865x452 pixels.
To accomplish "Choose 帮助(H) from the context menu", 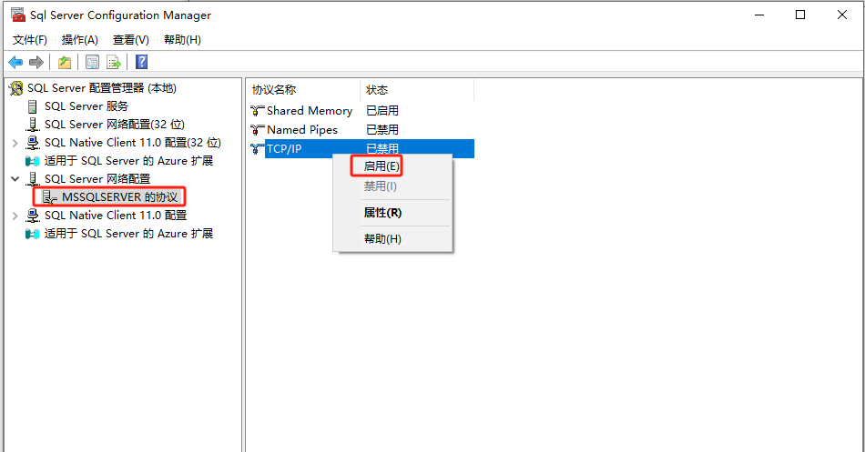I will coord(382,239).
